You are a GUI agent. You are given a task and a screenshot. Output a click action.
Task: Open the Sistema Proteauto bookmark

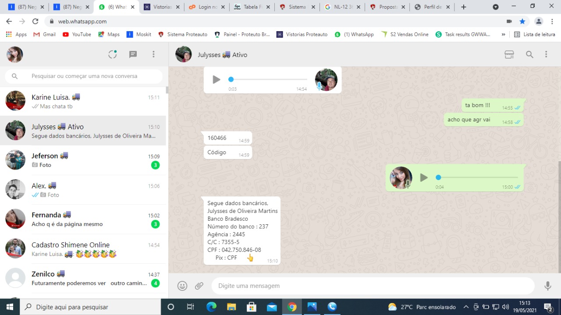click(x=183, y=34)
